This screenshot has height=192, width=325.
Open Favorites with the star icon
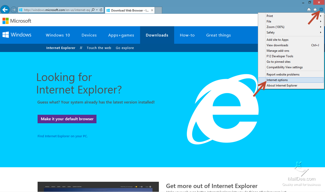(315, 9)
